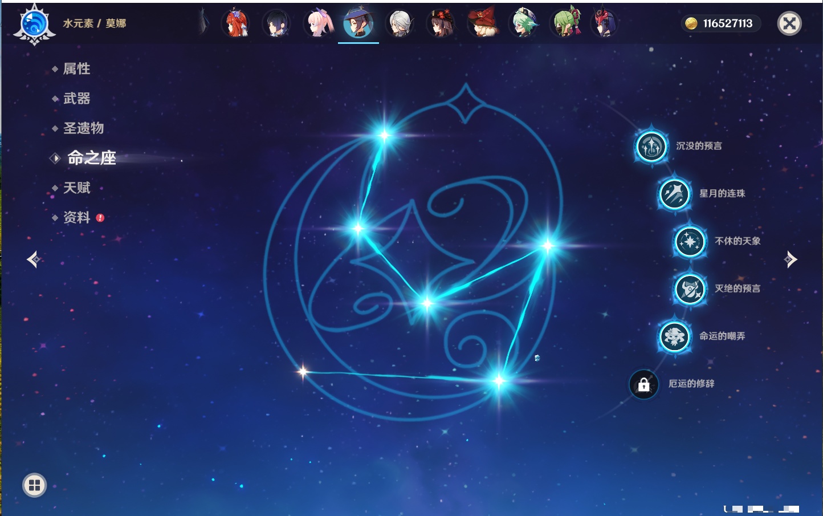Select the pink-haired character portrait

tap(318, 23)
